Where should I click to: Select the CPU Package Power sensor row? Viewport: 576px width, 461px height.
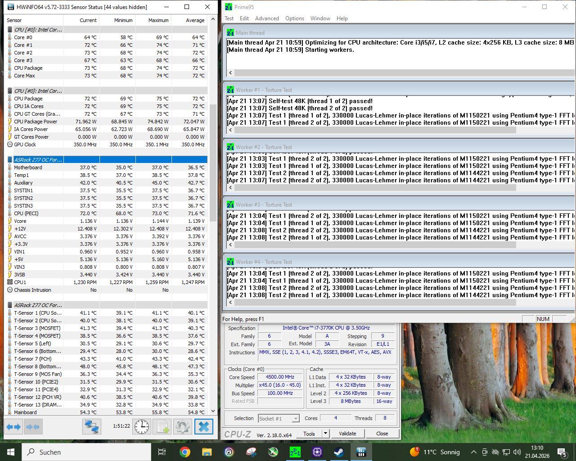tap(107, 122)
